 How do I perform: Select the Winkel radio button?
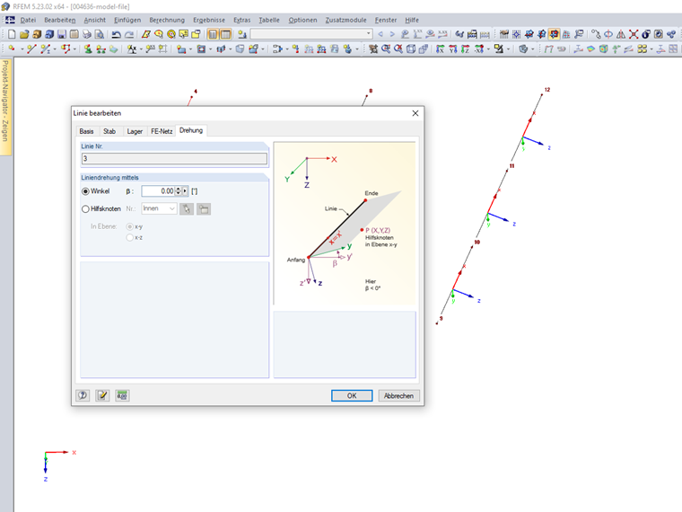click(85, 191)
